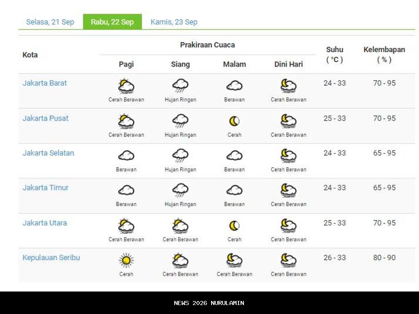
Task: Click Jakarta Barat midday light rain icon
Action: [x=180, y=86]
